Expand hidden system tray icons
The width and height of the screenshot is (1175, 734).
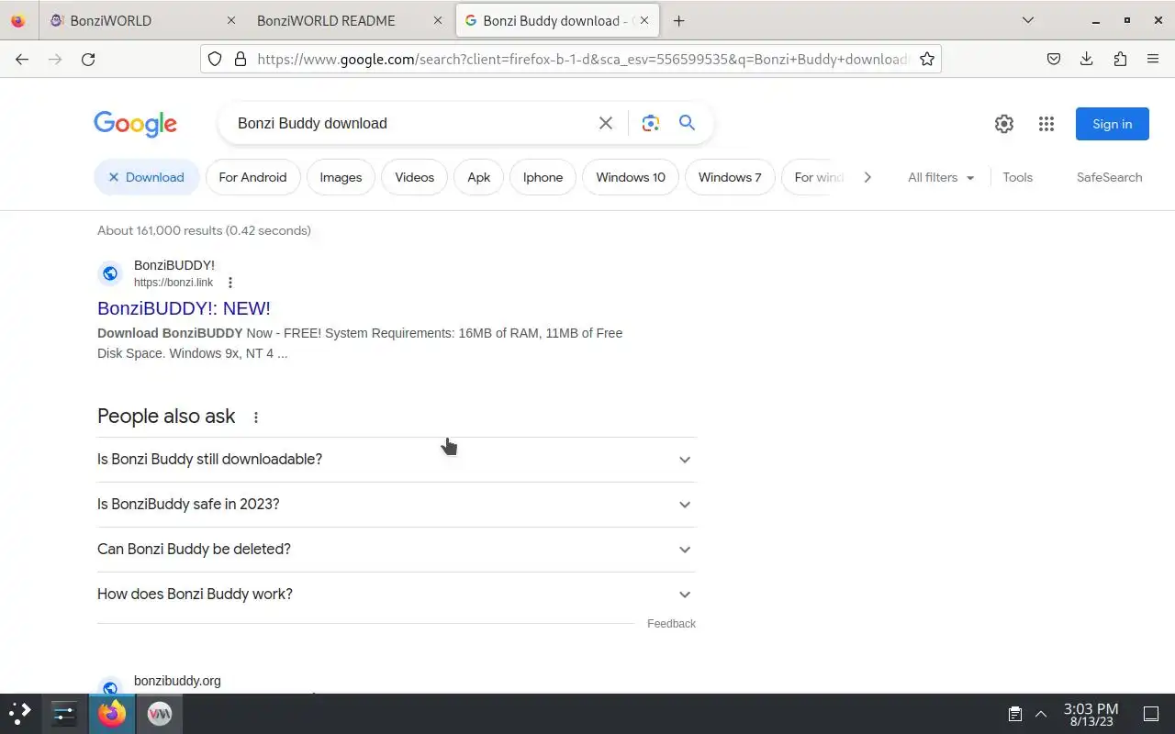pyautogui.click(x=1041, y=713)
